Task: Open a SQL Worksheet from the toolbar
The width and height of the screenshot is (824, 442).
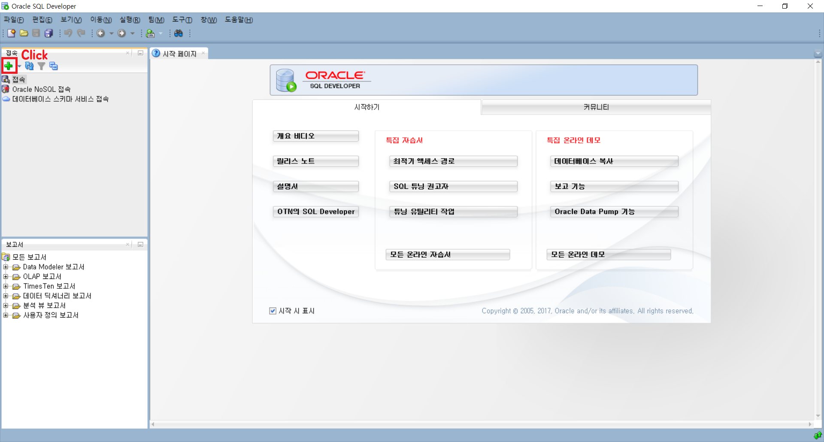Action: (x=150, y=33)
